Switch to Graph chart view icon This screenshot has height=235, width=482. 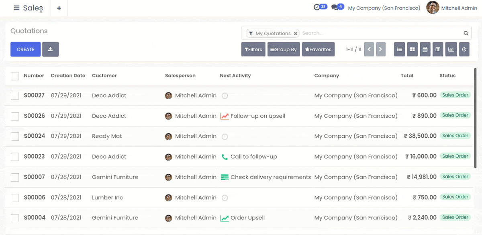click(x=451, y=49)
